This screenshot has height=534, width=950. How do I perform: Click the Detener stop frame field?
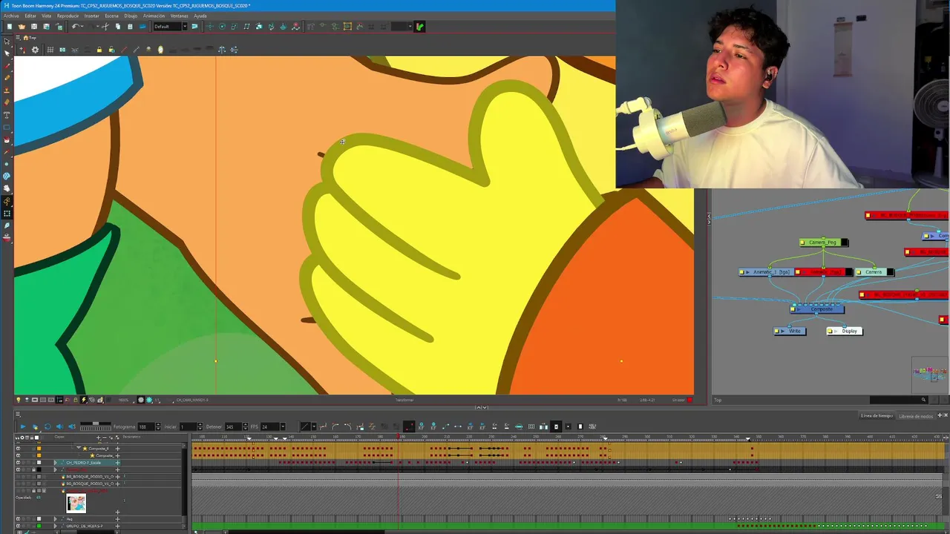(x=234, y=426)
